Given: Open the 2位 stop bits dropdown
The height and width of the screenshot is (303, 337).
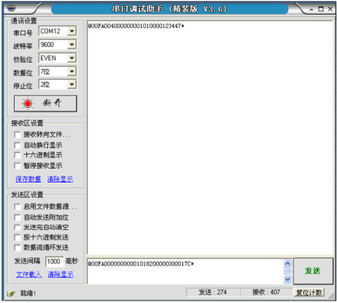Looking at the screenshot, I should pos(72,85).
